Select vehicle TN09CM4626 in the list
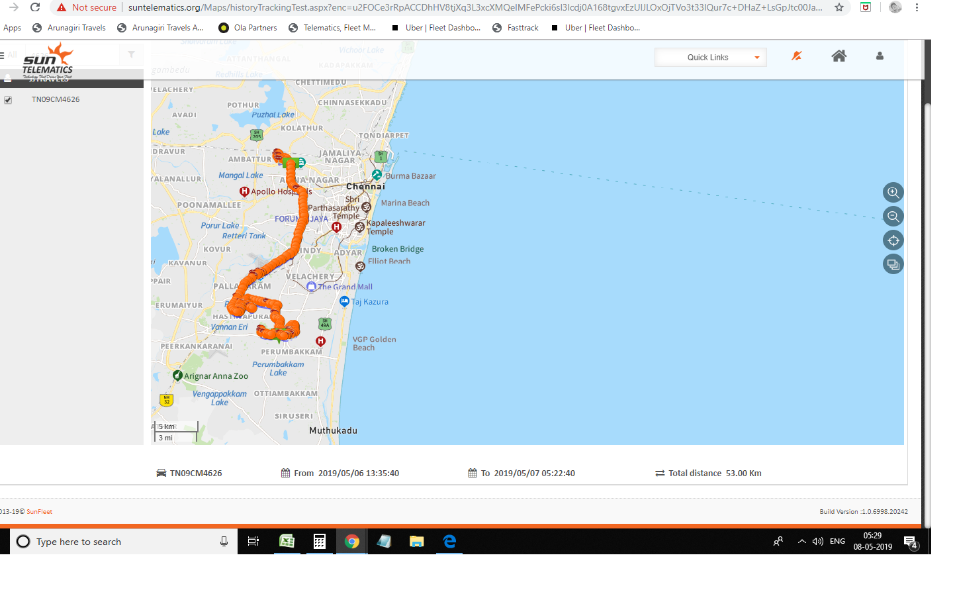This screenshot has height=596, width=953. tap(56, 99)
